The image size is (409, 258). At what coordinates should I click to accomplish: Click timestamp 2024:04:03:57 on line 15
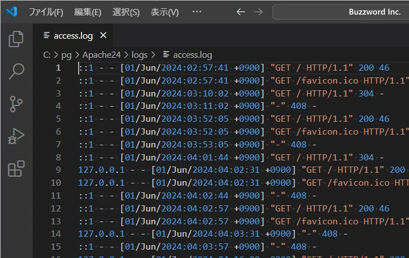[195, 247]
